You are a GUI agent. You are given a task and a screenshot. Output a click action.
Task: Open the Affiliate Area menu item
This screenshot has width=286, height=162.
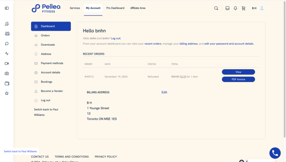pyautogui.click(x=138, y=8)
